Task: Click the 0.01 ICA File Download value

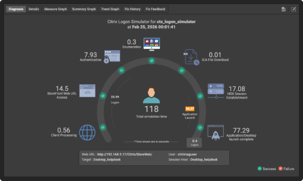Action: (215, 55)
